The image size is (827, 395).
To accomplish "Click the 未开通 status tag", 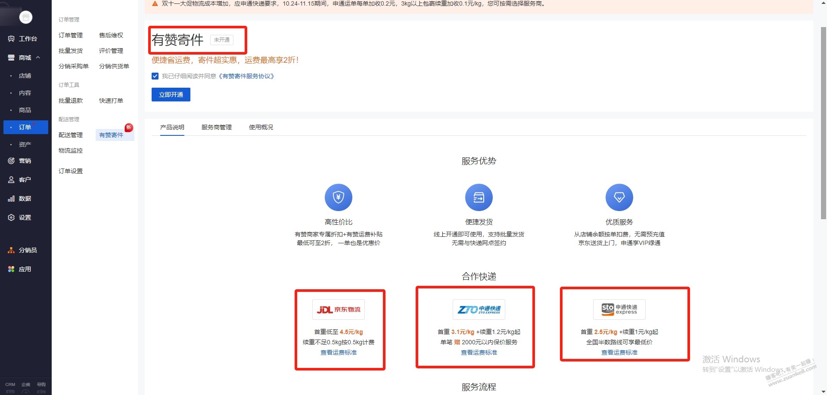I will click(x=222, y=40).
